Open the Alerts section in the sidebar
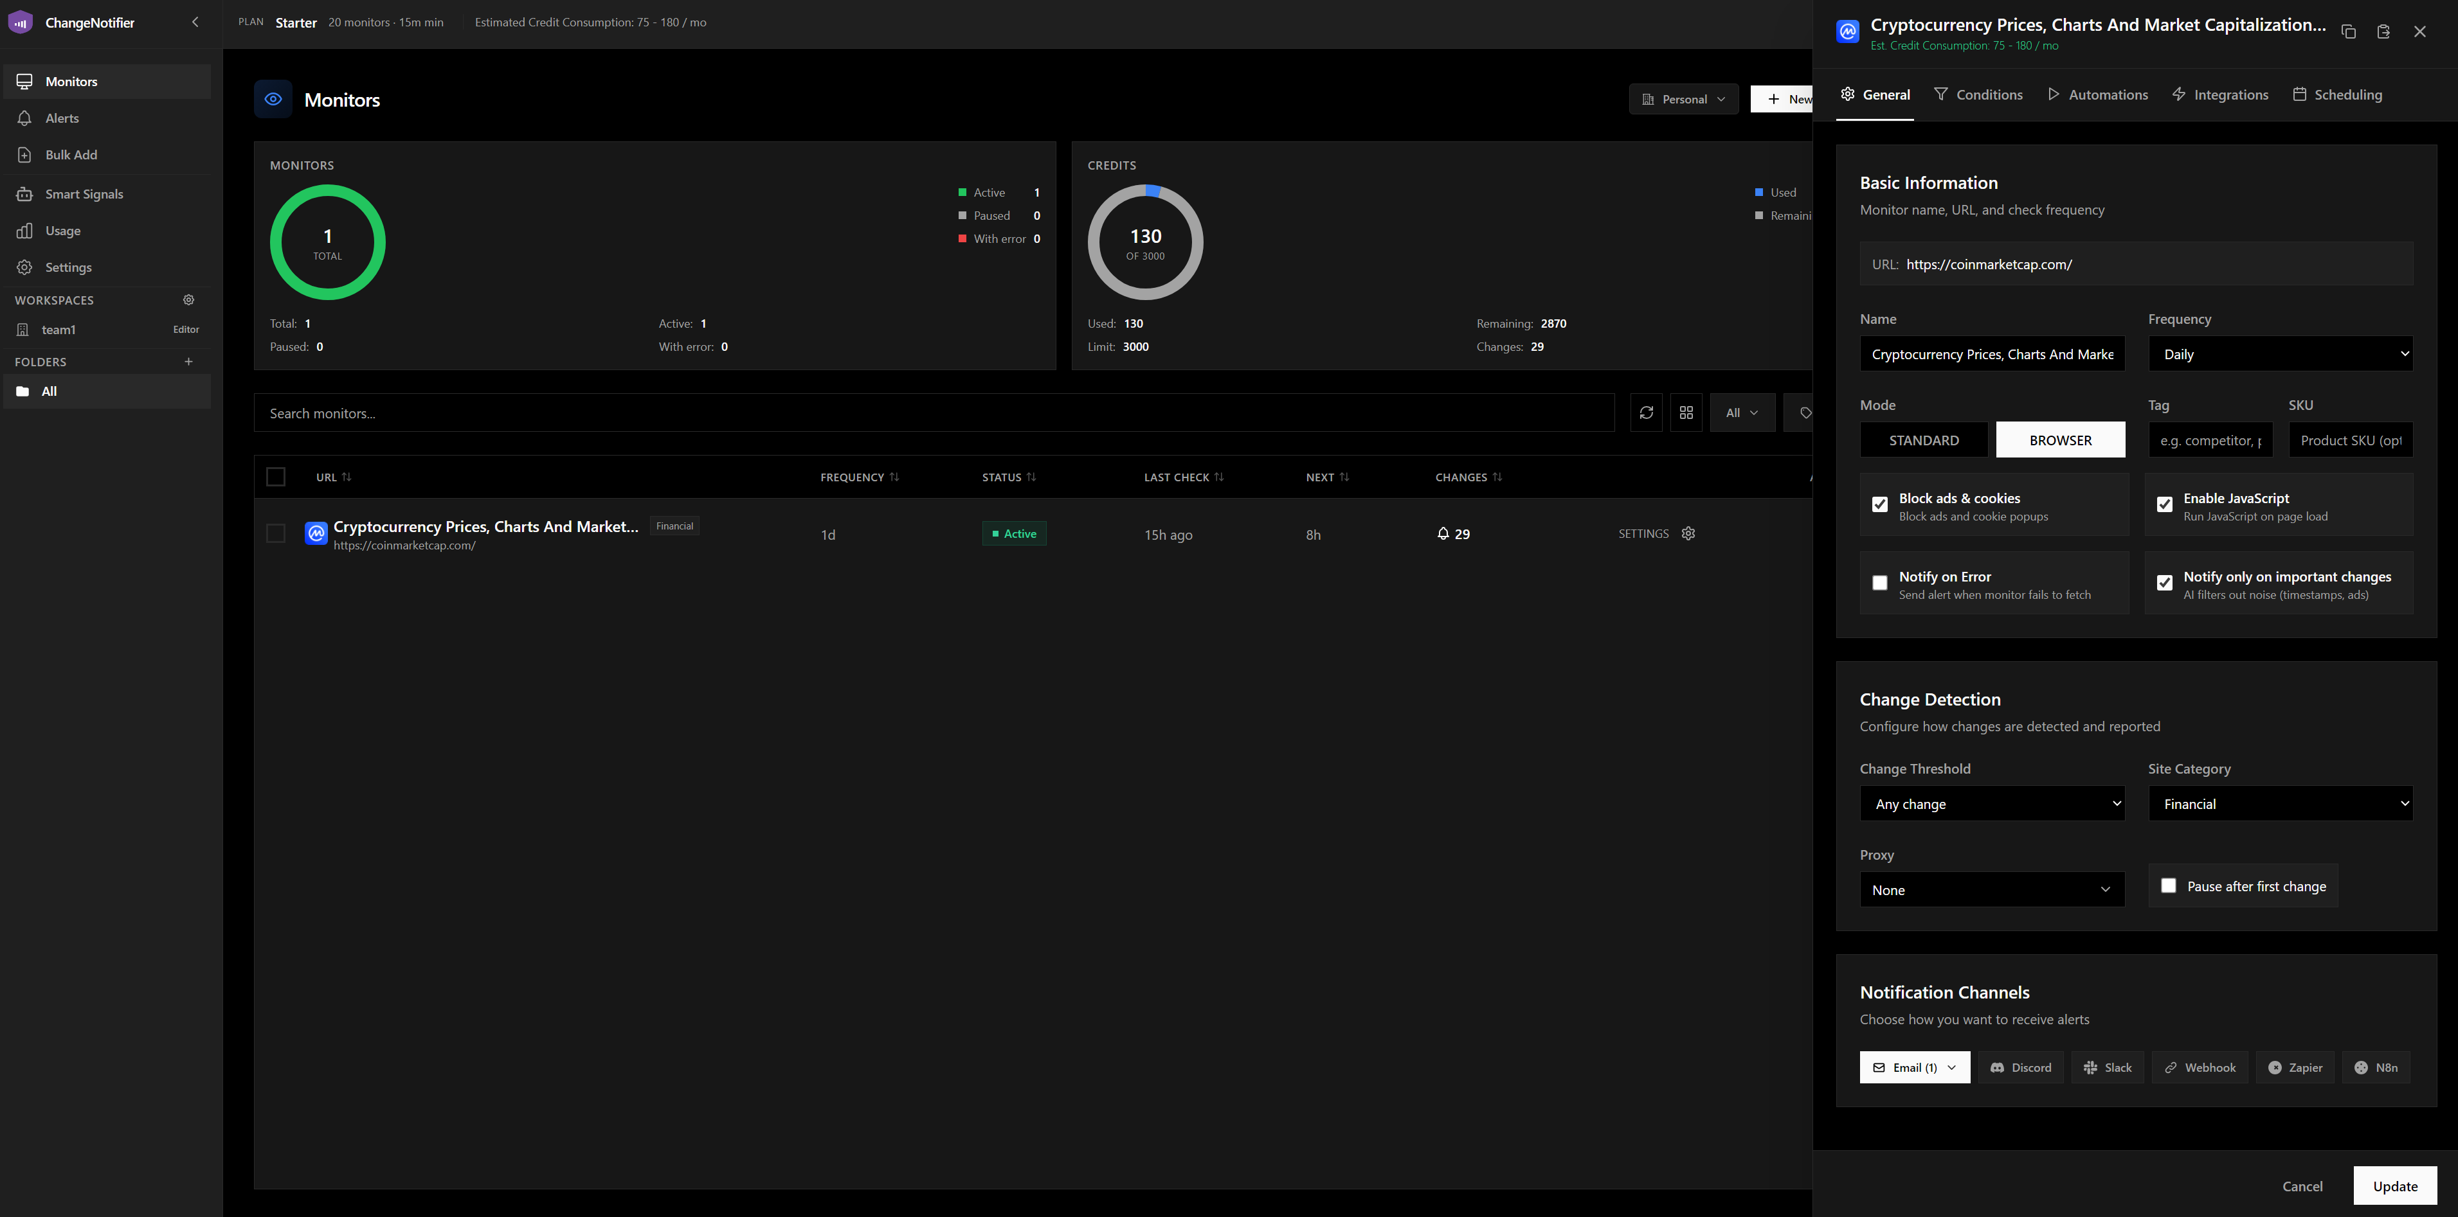This screenshot has width=2458, height=1217. click(62, 118)
